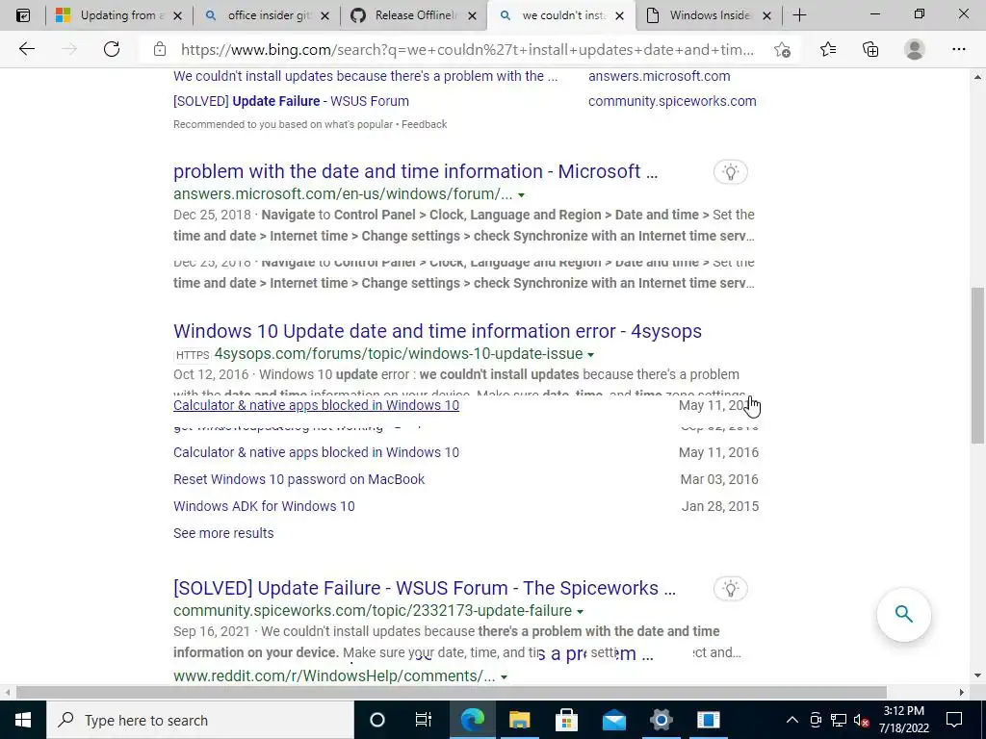Screen dimensions: 986x739
Task: Open Settings gear on the taskbar
Action: [661, 720]
